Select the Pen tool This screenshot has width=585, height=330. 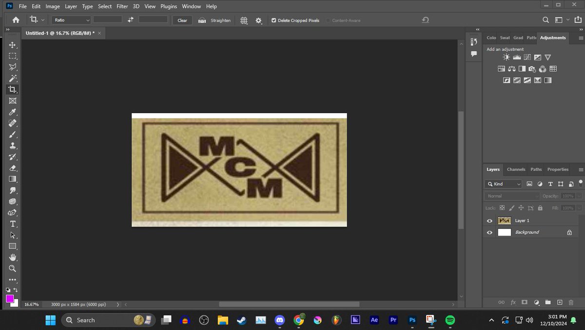(x=13, y=213)
